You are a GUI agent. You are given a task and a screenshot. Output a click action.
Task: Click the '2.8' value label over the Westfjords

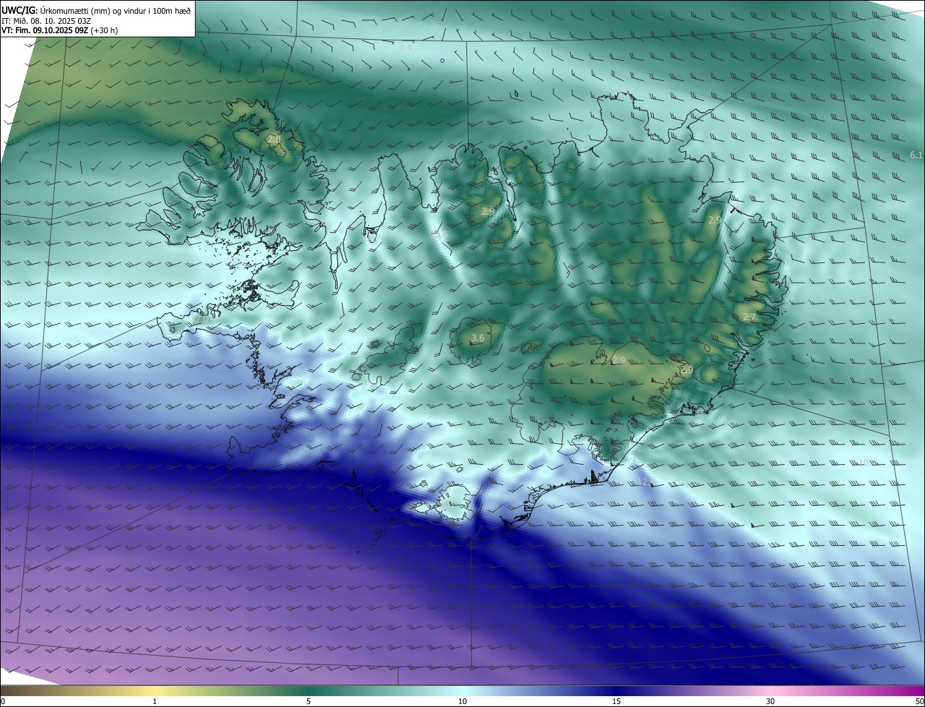tap(274, 139)
